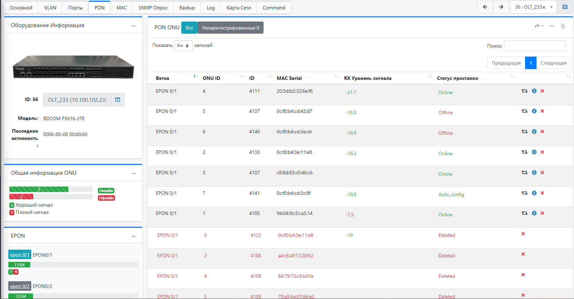
Task: Click the list view icon at top right
Action: pos(565,7)
